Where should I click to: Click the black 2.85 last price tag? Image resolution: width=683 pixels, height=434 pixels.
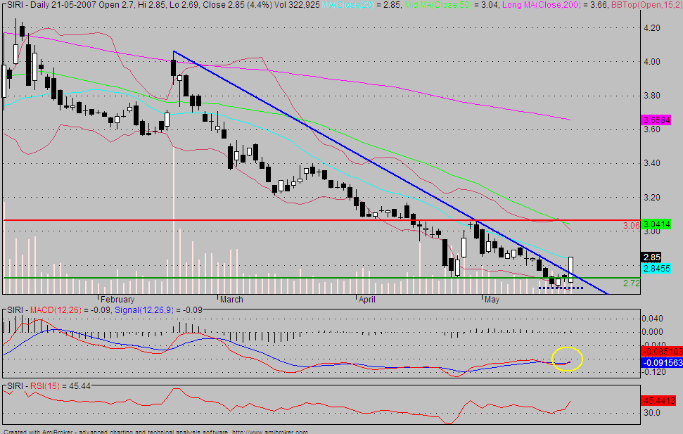(x=651, y=257)
